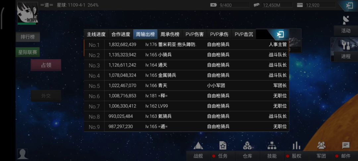Click the silhouette profile icon bottom-left
This screenshot has height=161, width=358.
tap(23, 154)
